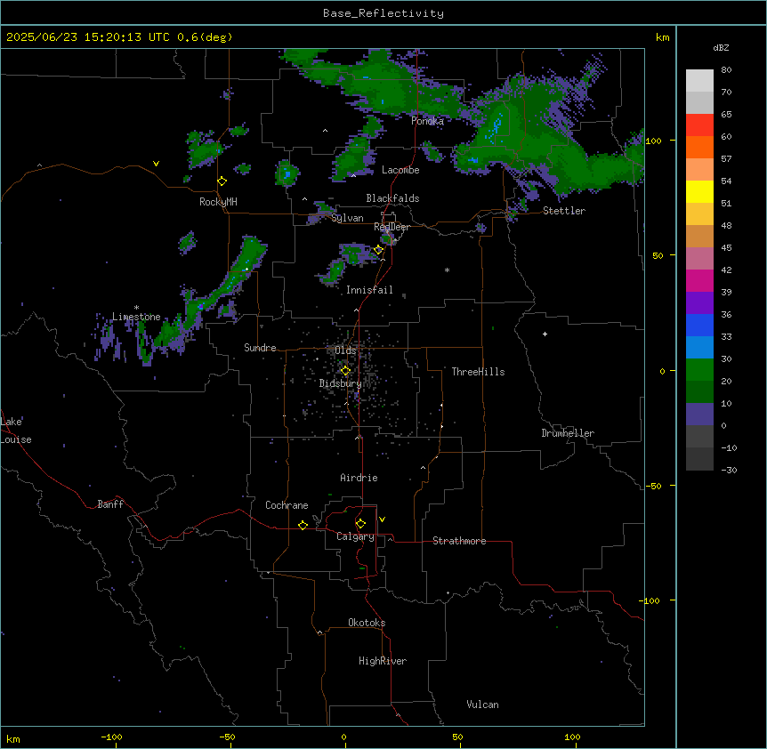767x749 pixels.
Task: Click the km unit label at top right
Action: tap(663, 37)
